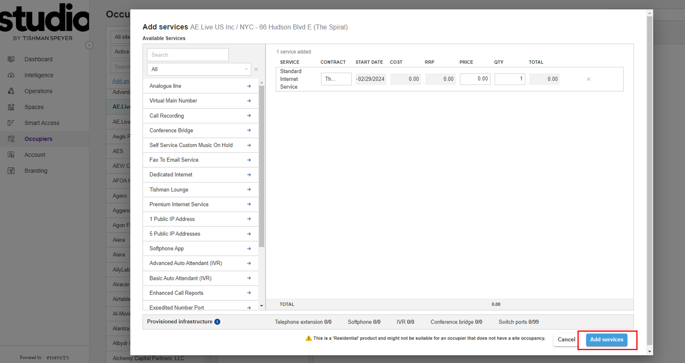685x363 pixels.
Task: Click arrow for Premium Internet Service
Action: (249, 204)
